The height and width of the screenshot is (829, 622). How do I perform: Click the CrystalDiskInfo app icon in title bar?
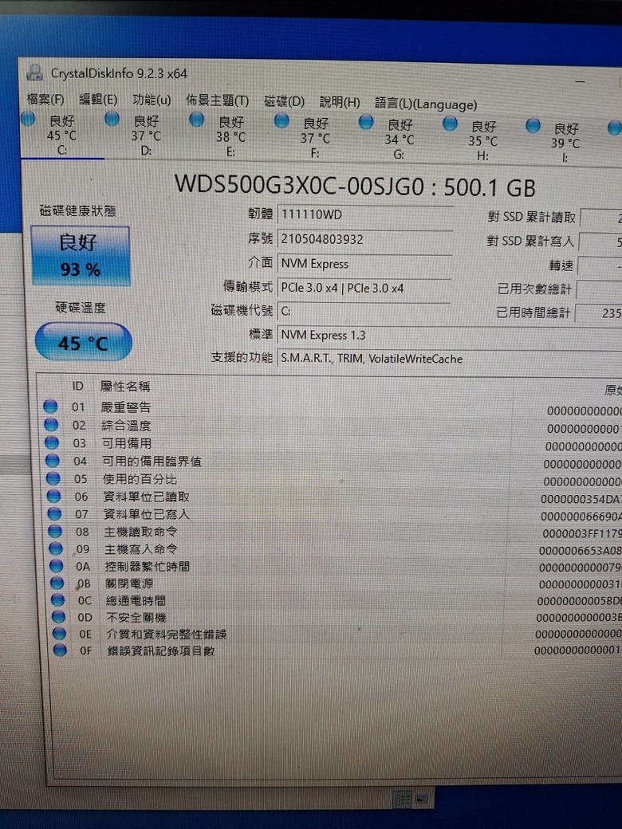(35, 73)
